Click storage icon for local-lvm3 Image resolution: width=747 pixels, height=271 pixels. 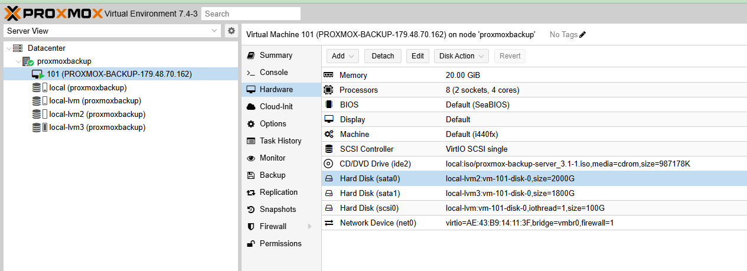click(40, 127)
